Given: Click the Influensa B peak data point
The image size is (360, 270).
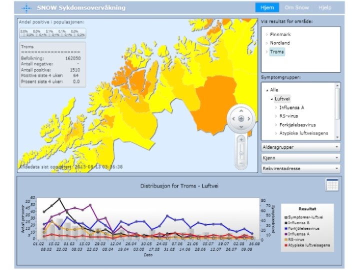Looking at the screenshot, I should pyautogui.click(x=59, y=199).
